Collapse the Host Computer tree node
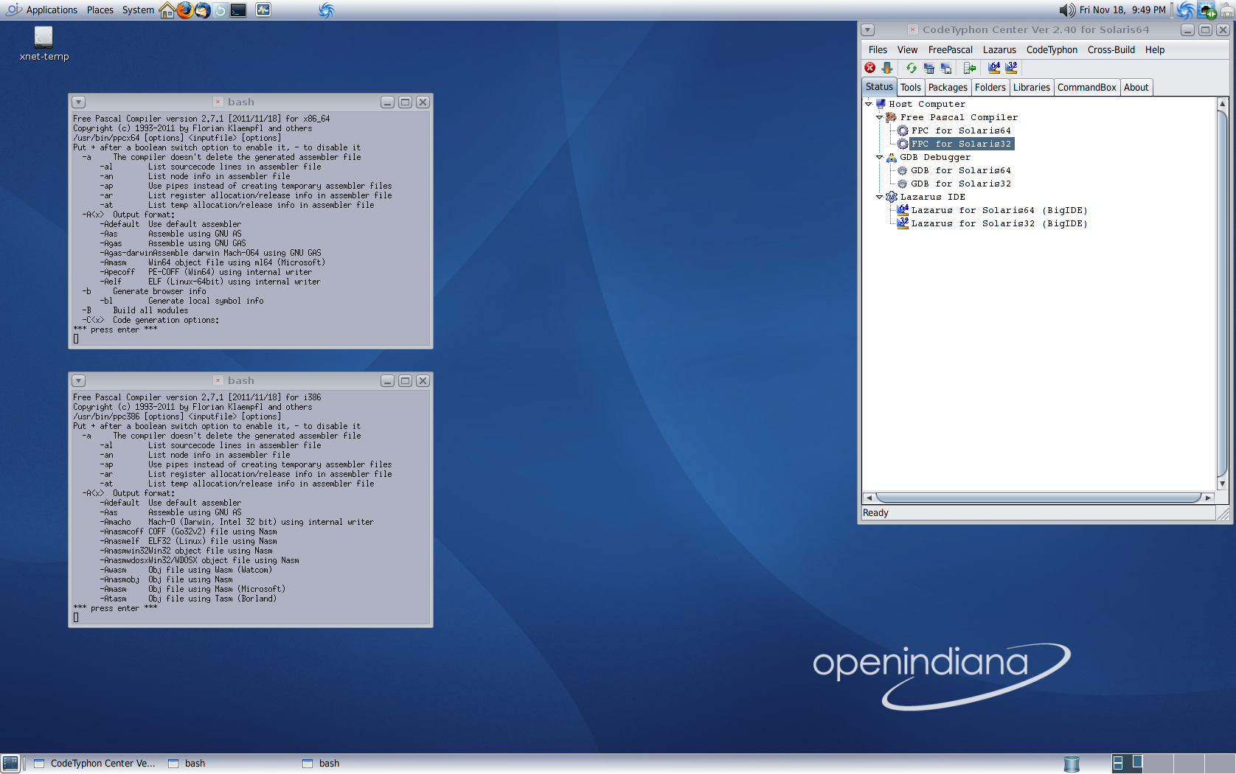This screenshot has height=774, width=1236. (869, 104)
